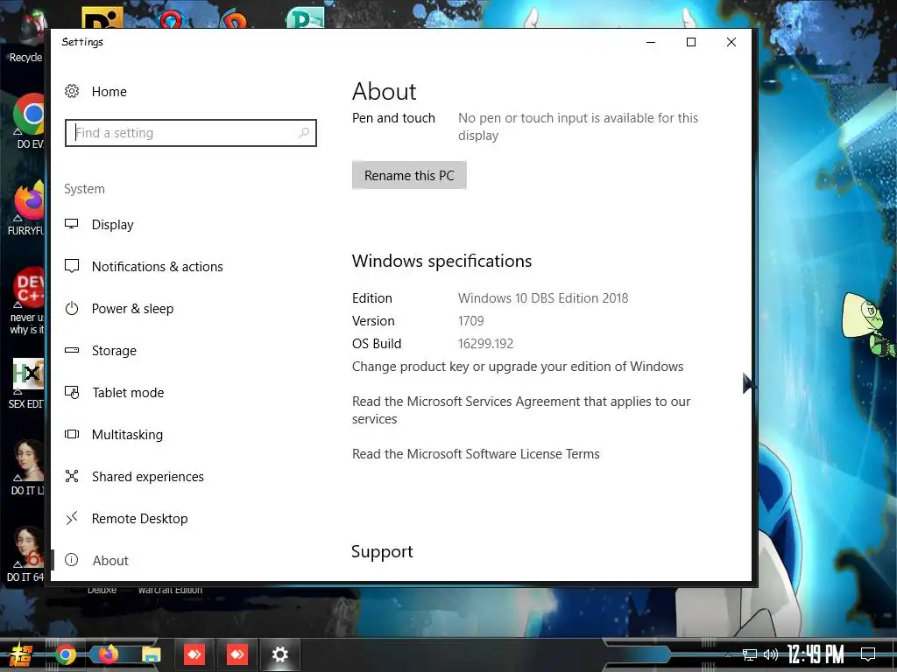Screen dimensions: 897x672
Task: Select Notifications & actions icon
Action: [72, 266]
